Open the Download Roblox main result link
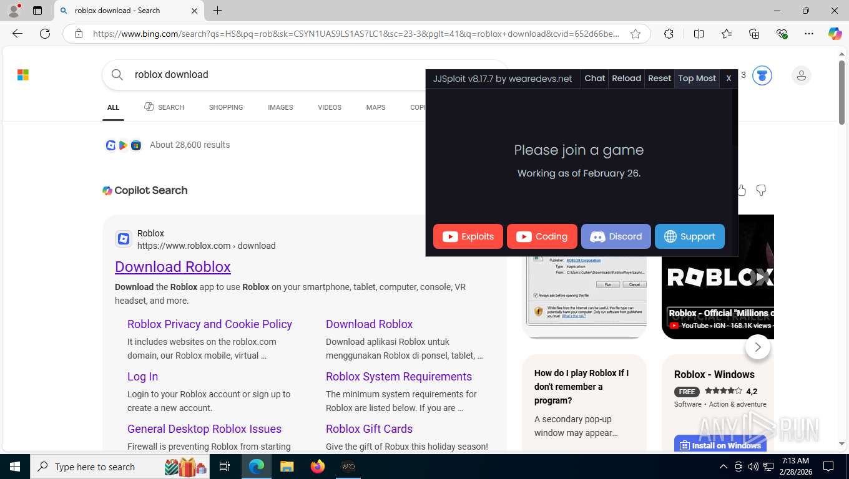 (173, 266)
